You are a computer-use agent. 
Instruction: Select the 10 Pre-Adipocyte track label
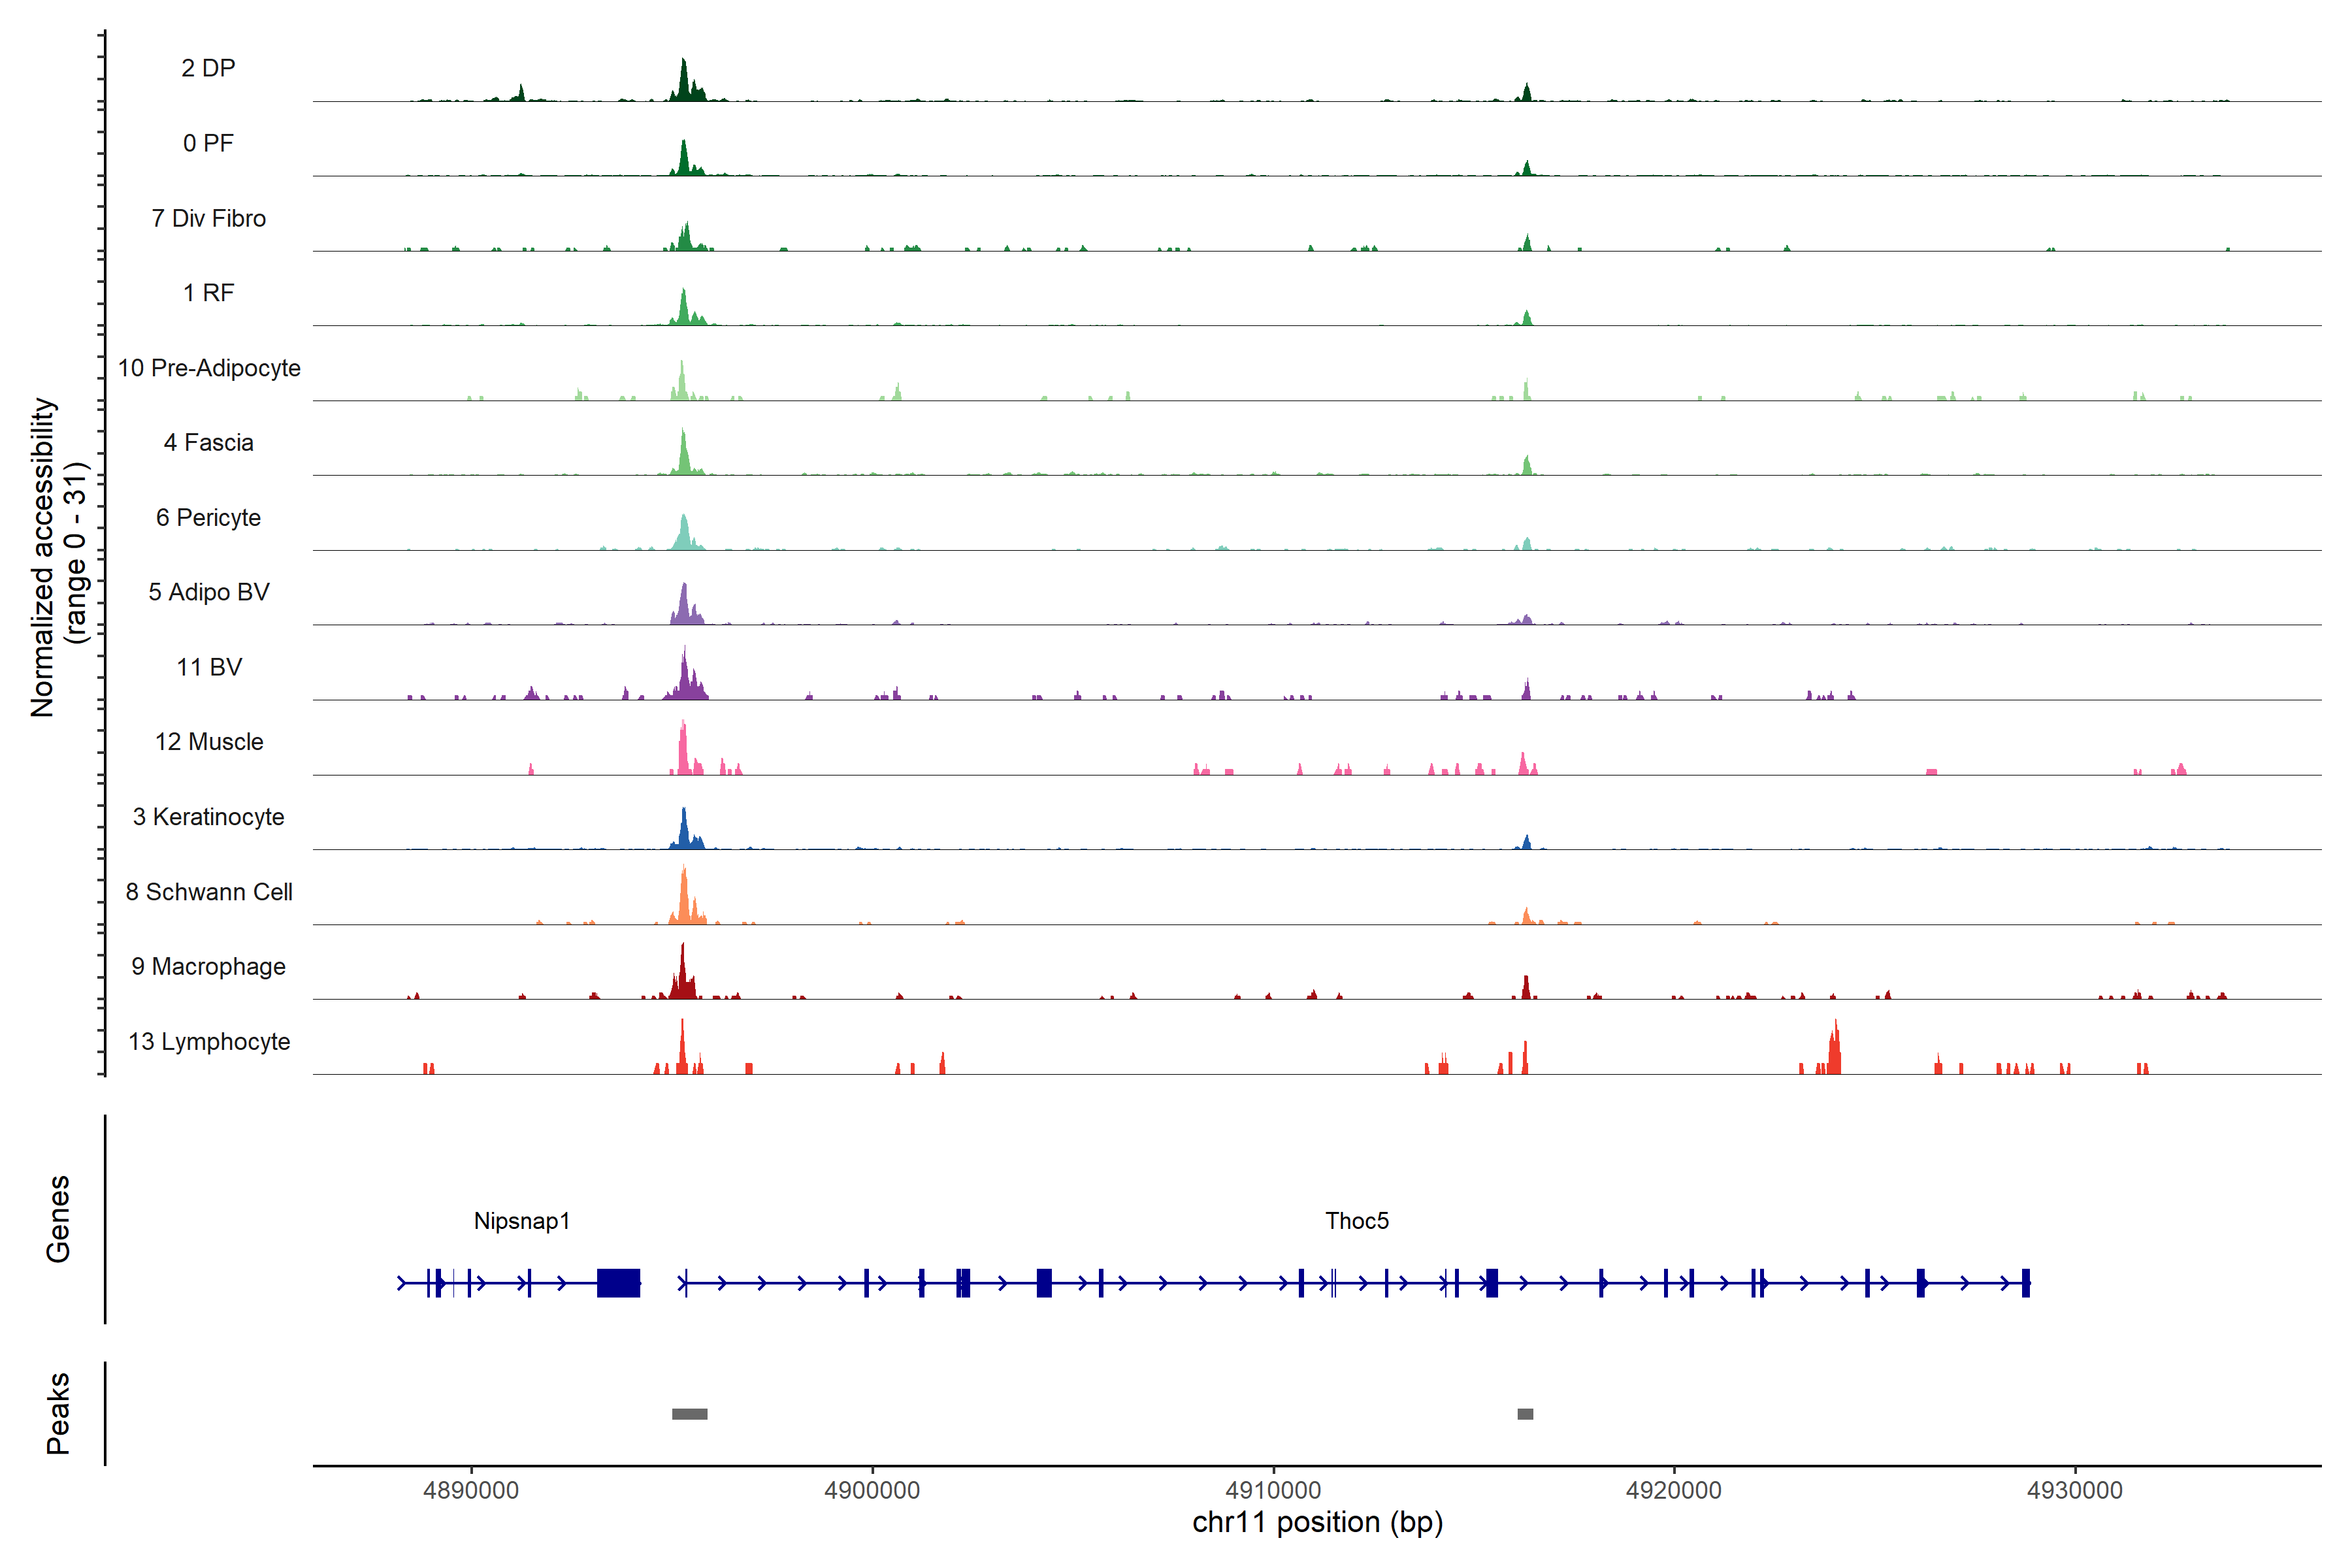(209, 368)
